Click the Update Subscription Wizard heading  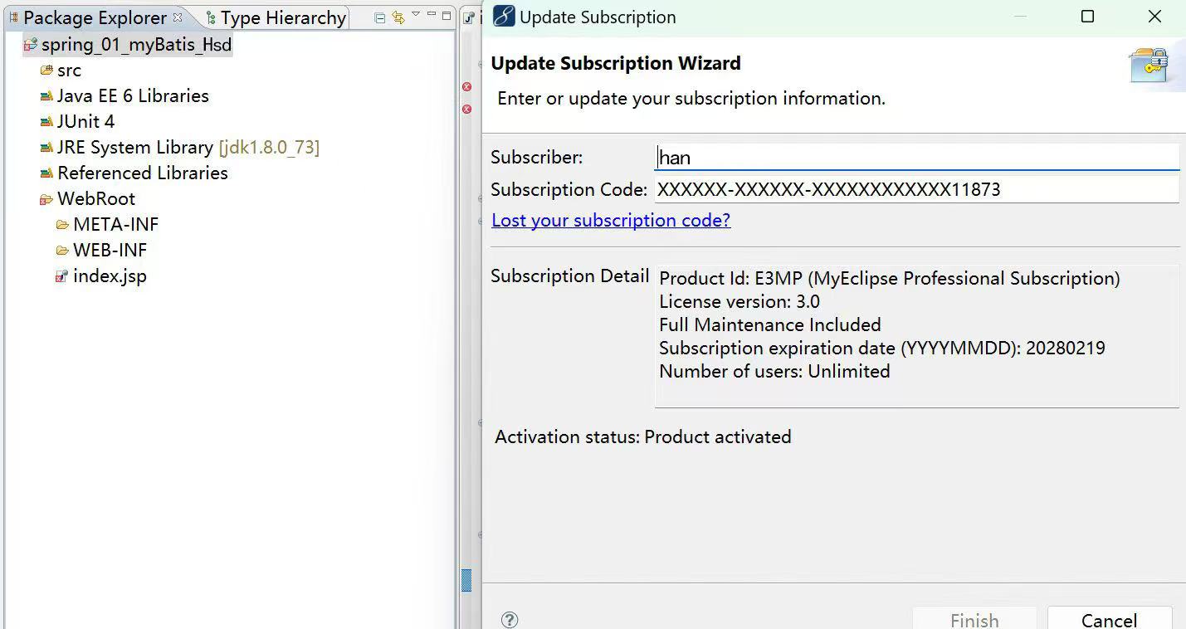[x=616, y=63]
